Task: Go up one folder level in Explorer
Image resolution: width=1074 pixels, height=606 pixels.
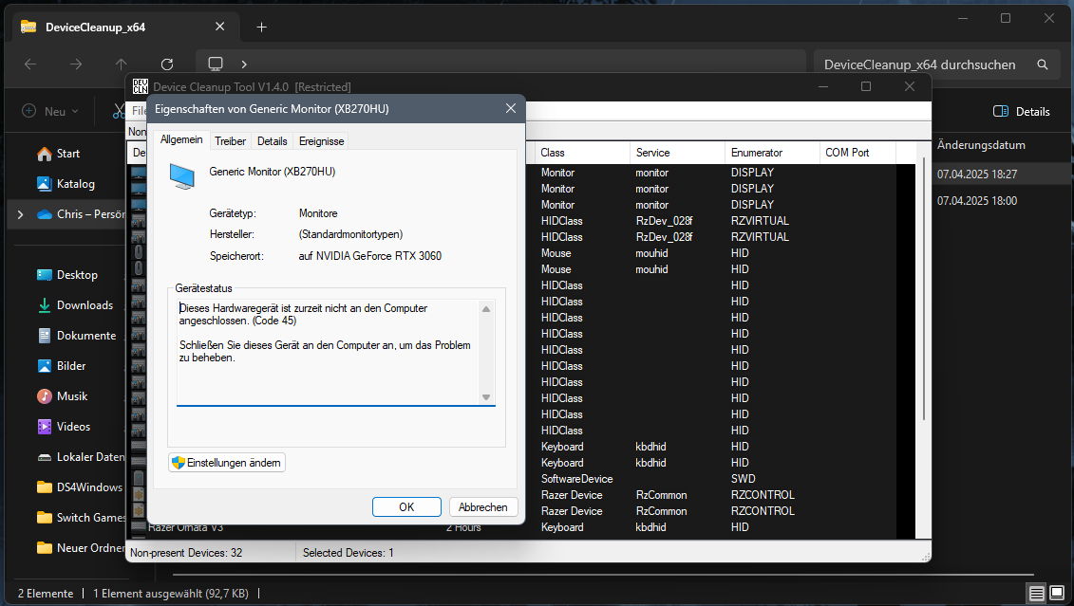Action: point(122,64)
